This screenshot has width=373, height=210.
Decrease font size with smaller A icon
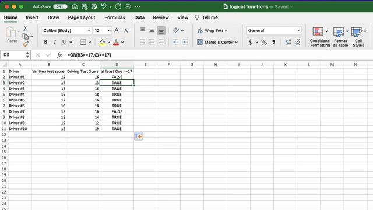126,30
